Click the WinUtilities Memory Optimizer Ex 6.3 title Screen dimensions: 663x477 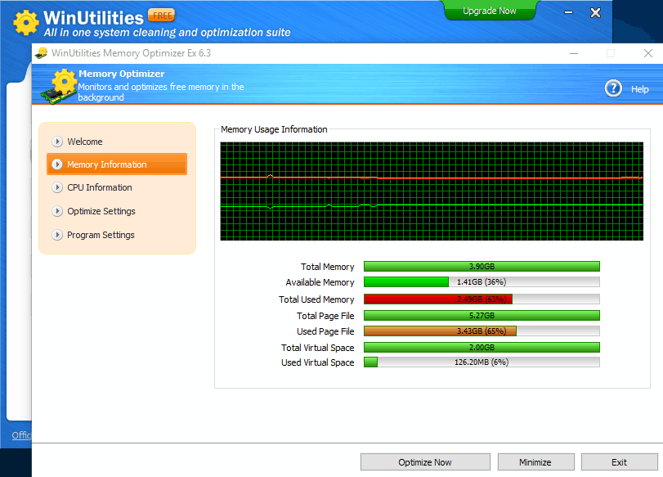[131, 53]
